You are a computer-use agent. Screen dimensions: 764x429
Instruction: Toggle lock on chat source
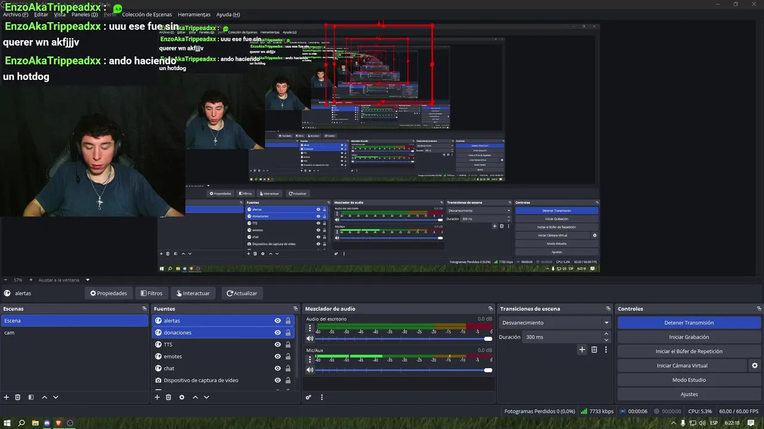coord(288,368)
